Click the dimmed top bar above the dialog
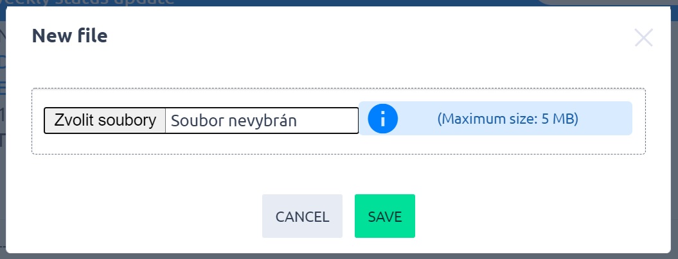 (386, 2)
